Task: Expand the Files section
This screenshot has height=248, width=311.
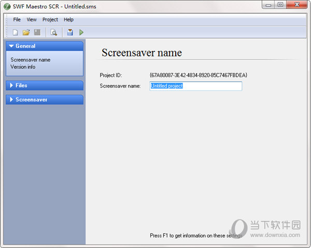Action: point(45,85)
